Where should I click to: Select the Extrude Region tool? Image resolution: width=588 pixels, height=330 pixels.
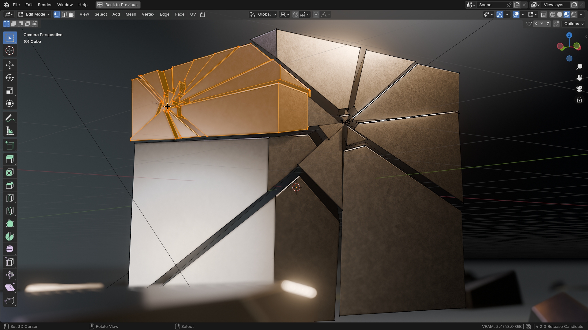(10, 159)
